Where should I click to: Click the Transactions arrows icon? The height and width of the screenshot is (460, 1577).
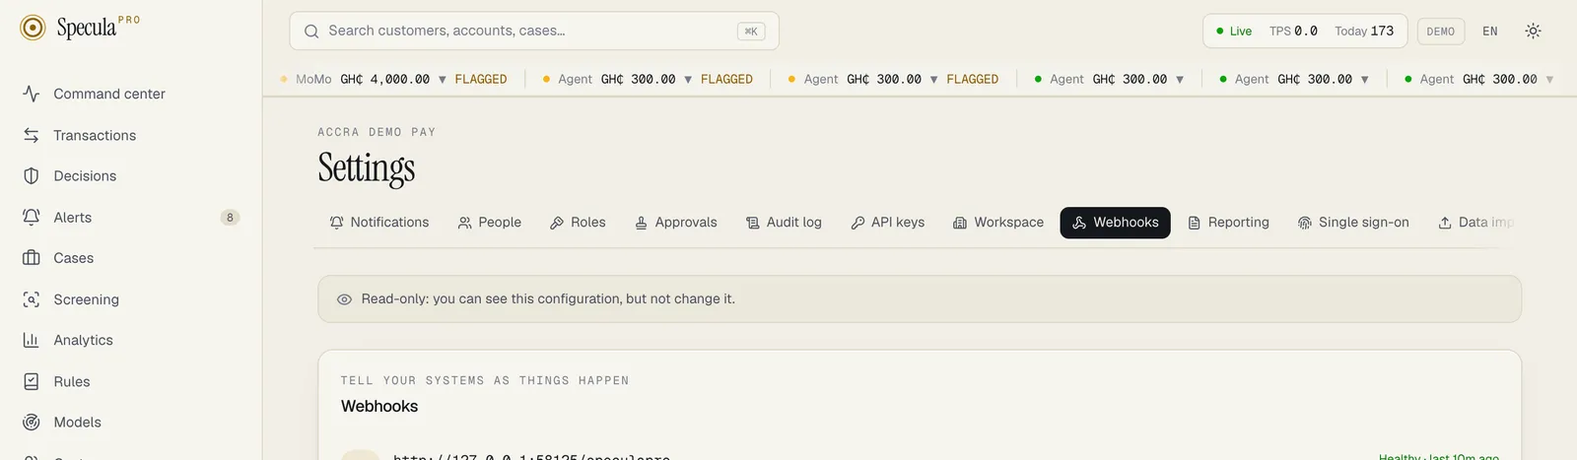click(x=32, y=135)
